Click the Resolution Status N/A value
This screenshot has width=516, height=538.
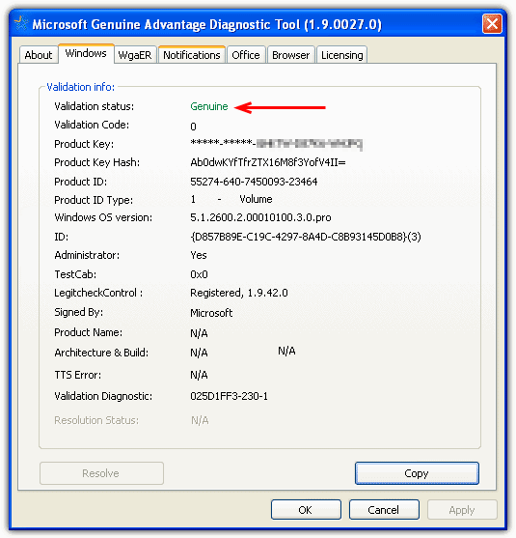[x=200, y=420]
